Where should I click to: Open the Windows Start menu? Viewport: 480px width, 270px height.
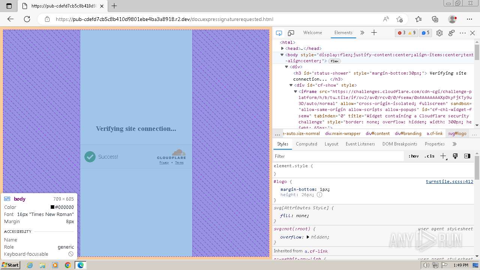pos(10,265)
